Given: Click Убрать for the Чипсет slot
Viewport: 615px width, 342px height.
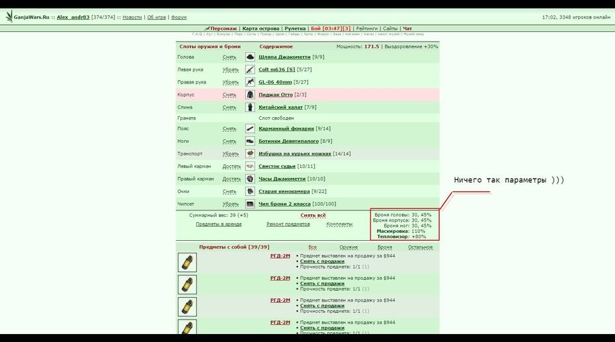Looking at the screenshot, I should click(x=231, y=204).
